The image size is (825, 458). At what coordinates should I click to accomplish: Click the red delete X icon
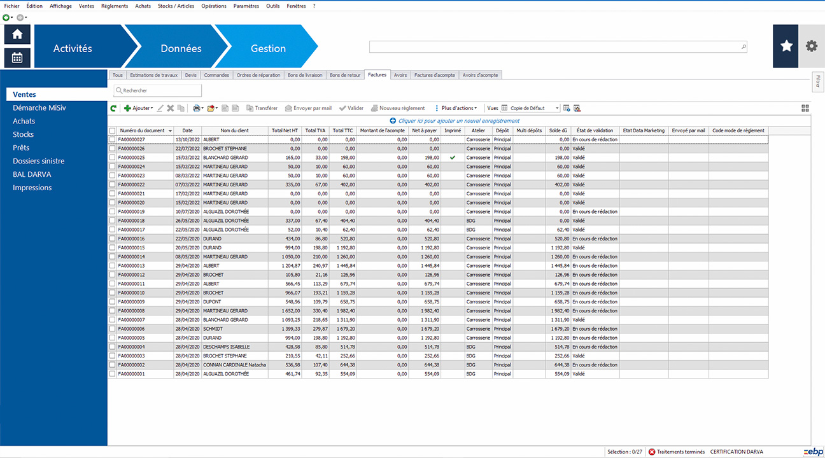171,109
